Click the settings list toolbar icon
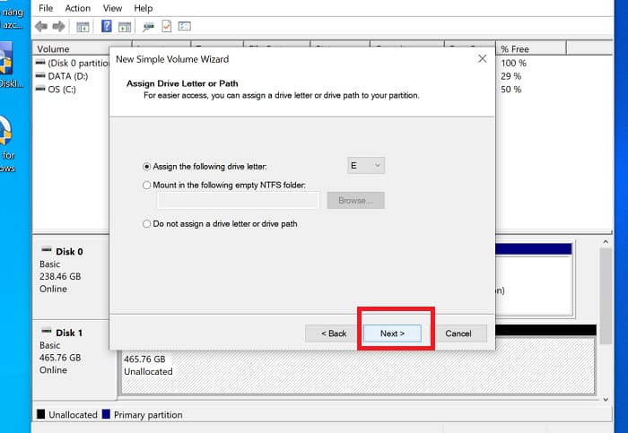Screen dimensions: 628x433 [x=185, y=26]
